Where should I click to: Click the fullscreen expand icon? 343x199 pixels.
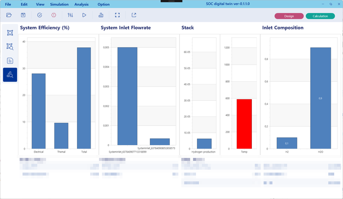(117, 15)
